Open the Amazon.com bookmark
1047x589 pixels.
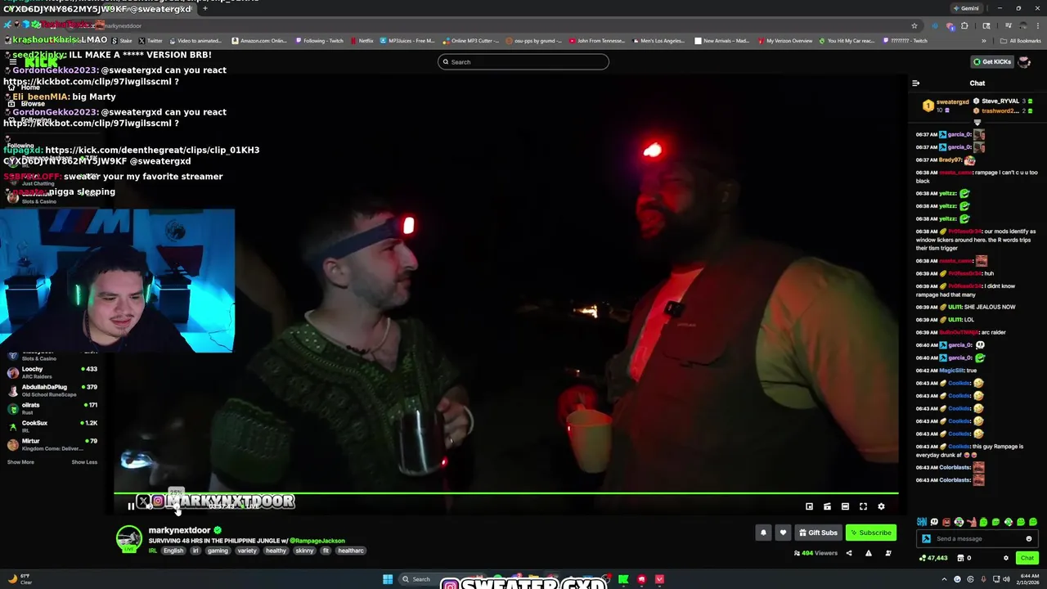coord(260,40)
